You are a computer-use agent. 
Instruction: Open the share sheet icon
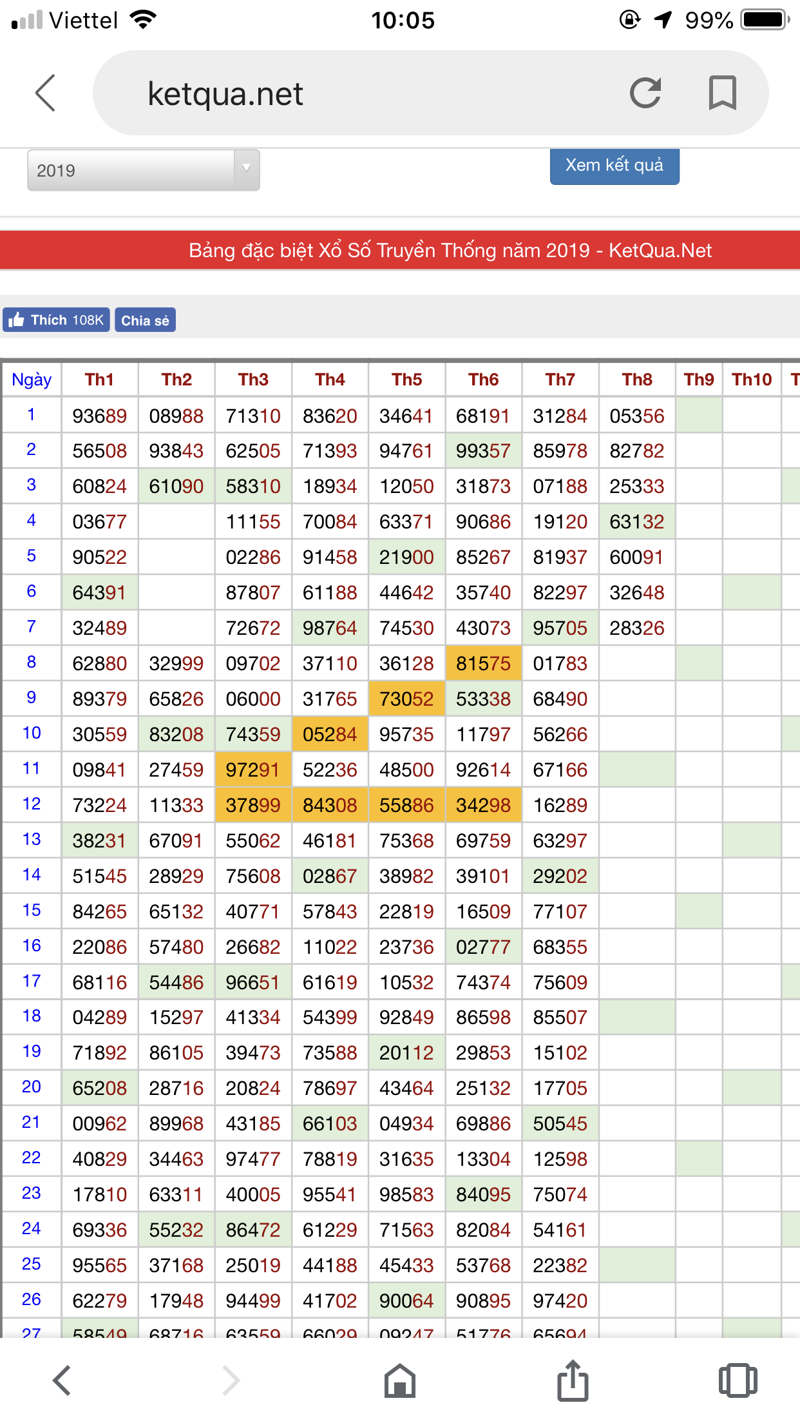[x=573, y=1380]
